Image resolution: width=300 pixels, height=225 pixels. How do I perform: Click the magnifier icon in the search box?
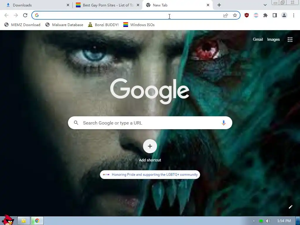click(76, 123)
